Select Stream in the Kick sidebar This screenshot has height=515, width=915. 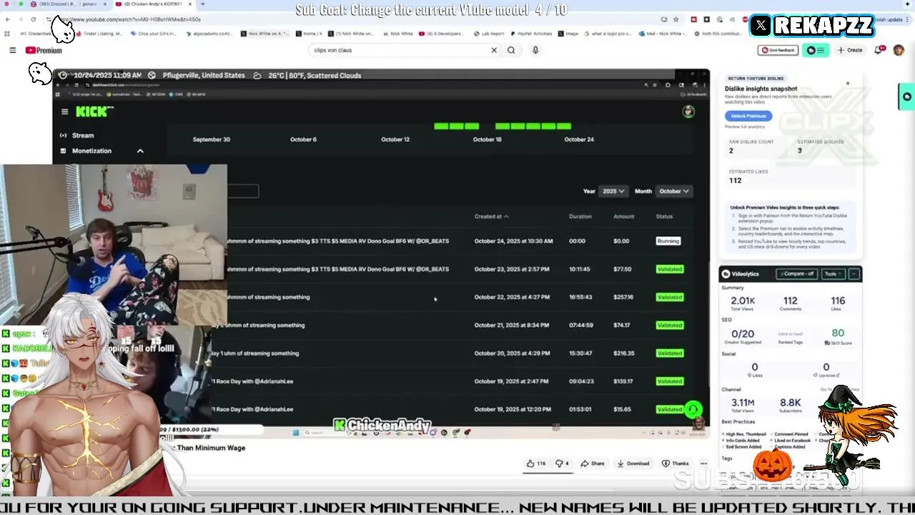[83, 135]
